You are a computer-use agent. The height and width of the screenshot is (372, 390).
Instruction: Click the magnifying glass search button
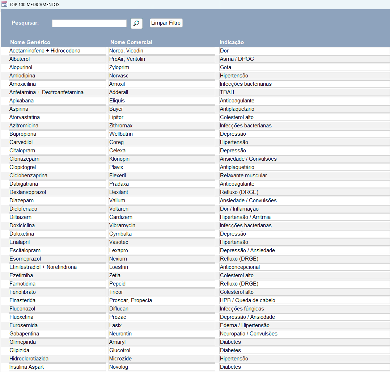136,24
